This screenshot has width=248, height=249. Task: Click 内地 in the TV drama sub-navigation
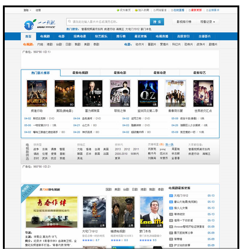coord(40,44)
